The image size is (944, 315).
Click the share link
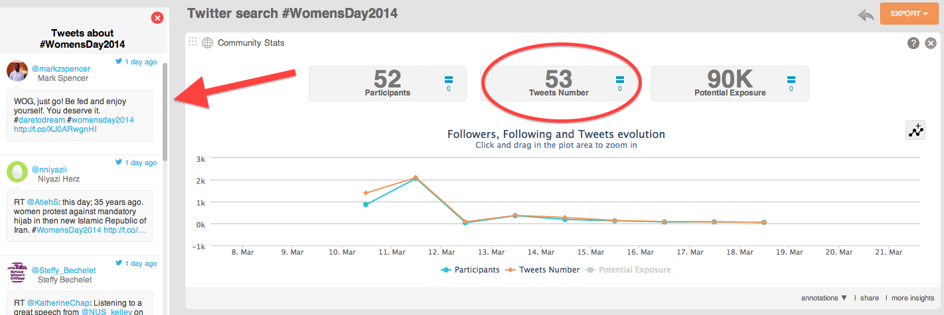pyautogui.click(x=870, y=298)
